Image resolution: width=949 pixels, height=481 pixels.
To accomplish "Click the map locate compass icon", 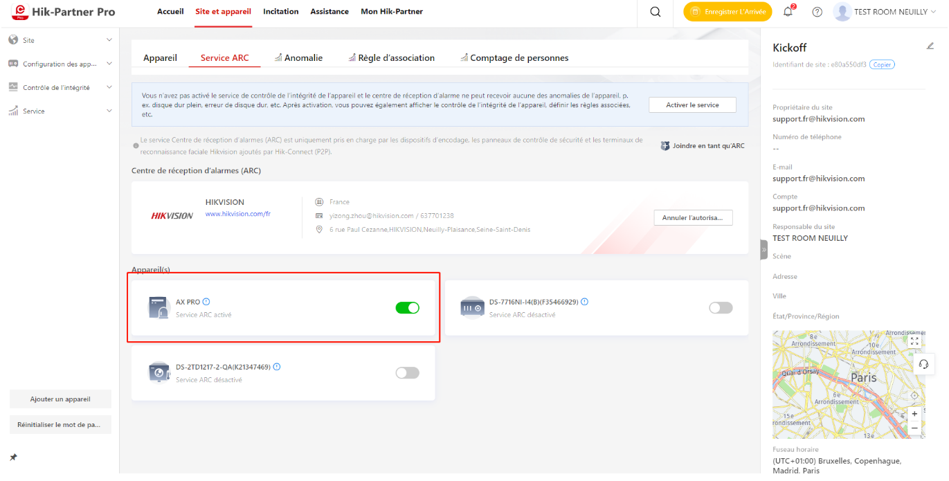I will 914,395.
